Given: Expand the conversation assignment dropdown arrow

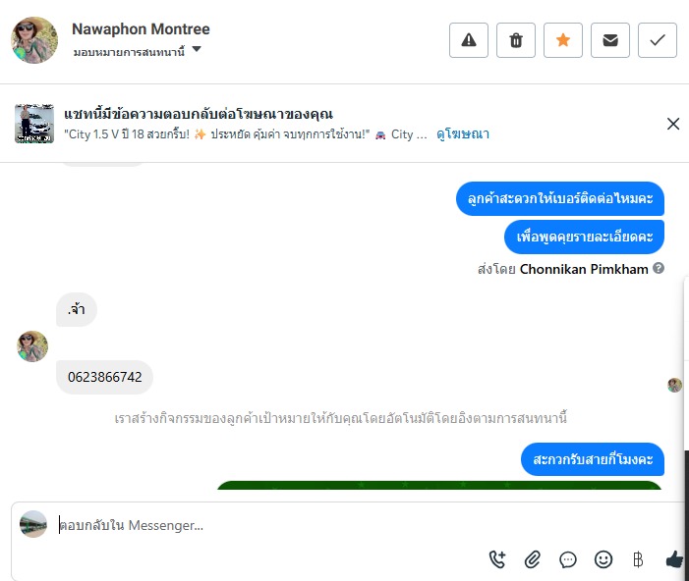Looking at the screenshot, I should click(197, 50).
